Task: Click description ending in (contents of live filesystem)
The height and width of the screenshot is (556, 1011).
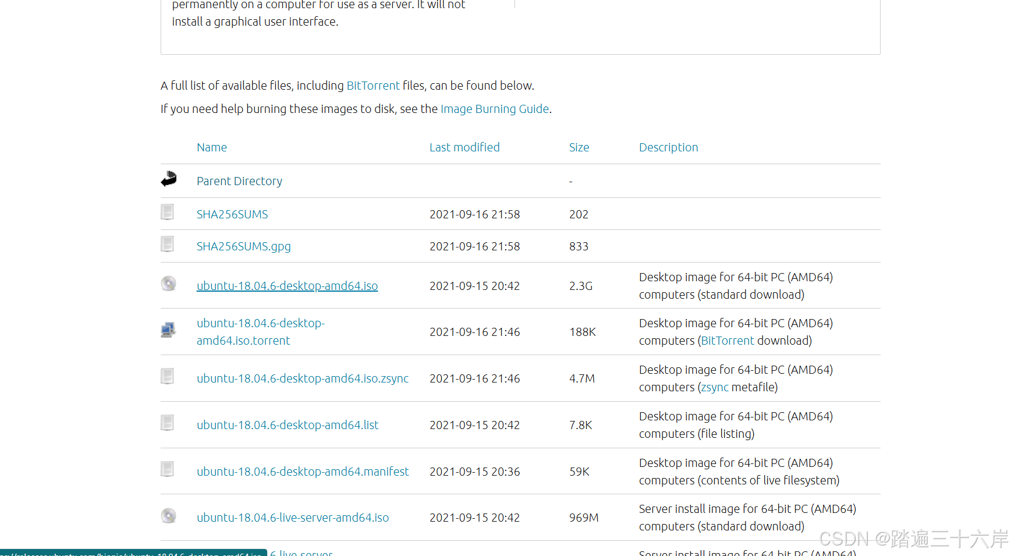Action: (x=739, y=472)
